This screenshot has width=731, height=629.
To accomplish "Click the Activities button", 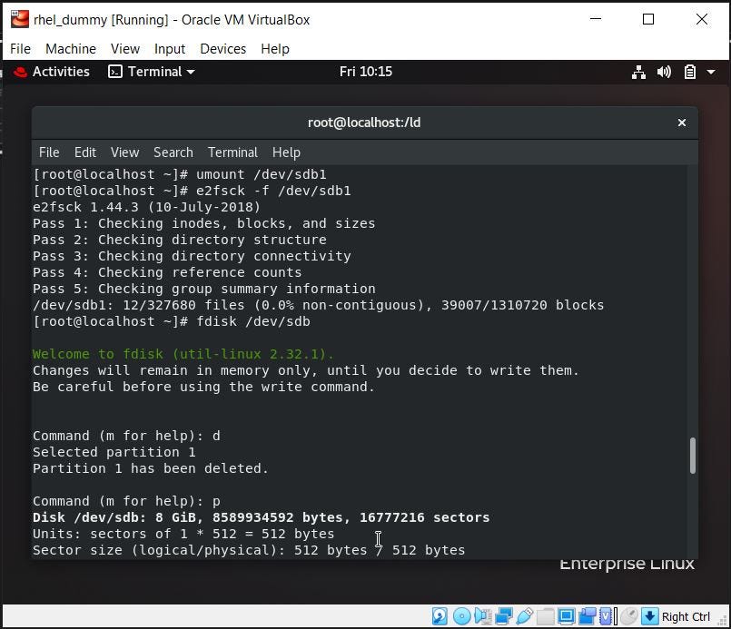I will tap(61, 72).
